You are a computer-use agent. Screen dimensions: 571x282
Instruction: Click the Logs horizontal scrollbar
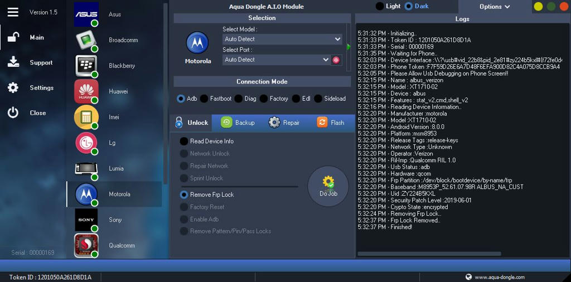[429, 254]
